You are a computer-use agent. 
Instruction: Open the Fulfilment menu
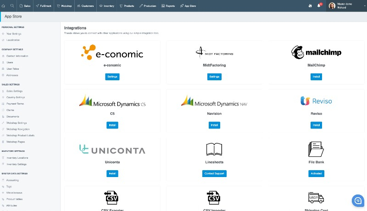[44, 6]
